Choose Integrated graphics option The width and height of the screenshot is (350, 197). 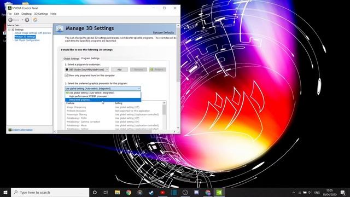click(103, 100)
